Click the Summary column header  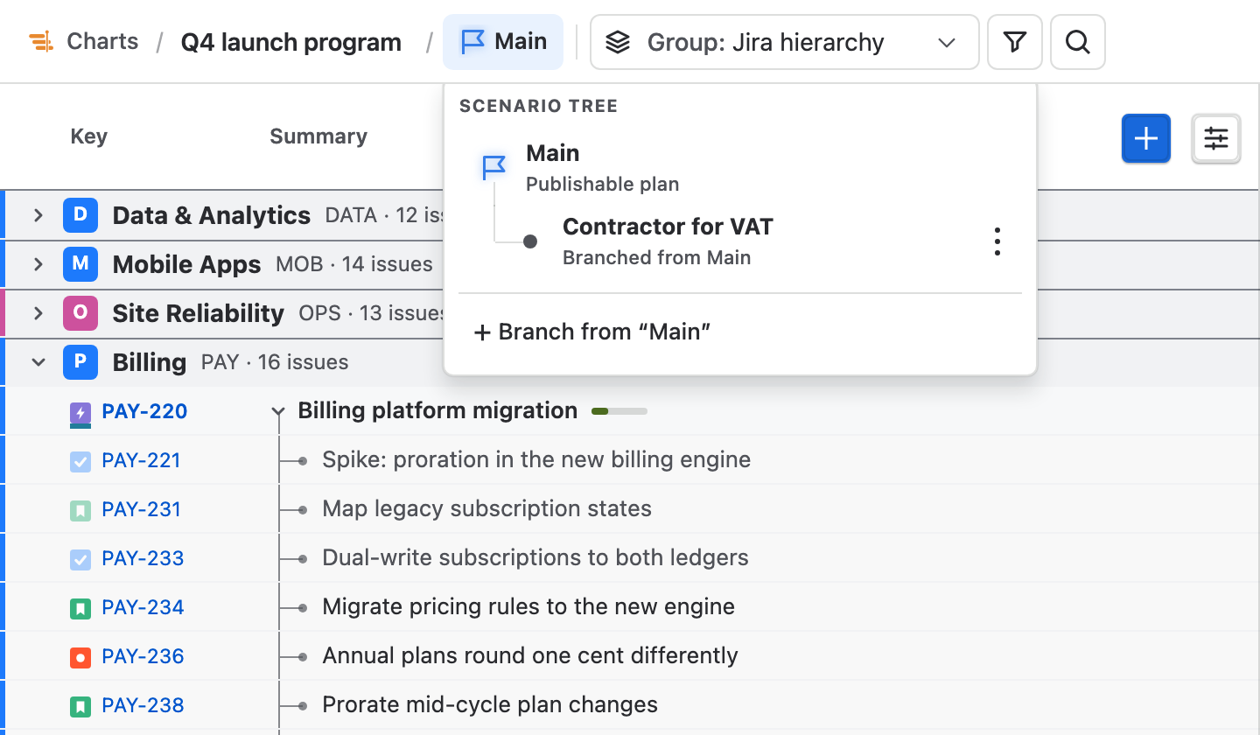[318, 136]
